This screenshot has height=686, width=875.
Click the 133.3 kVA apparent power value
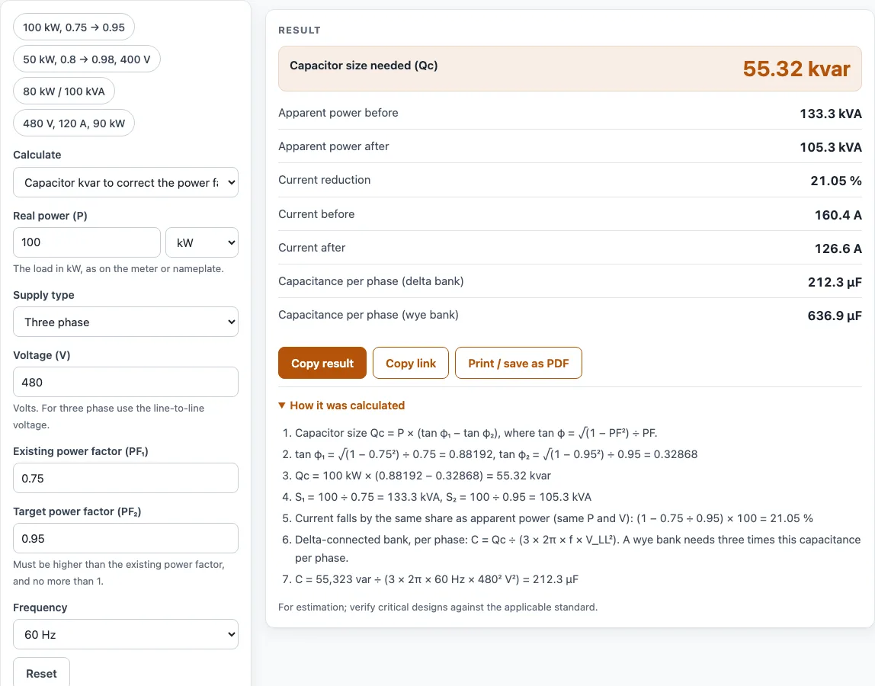point(830,114)
